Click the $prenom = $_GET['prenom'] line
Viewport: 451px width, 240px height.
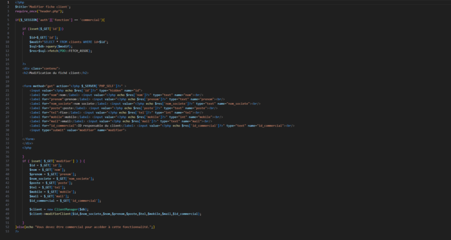coord(53,174)
